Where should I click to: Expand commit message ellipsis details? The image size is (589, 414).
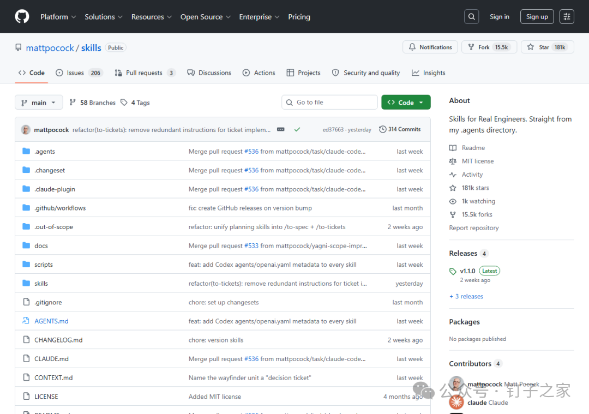coord(281,129)
